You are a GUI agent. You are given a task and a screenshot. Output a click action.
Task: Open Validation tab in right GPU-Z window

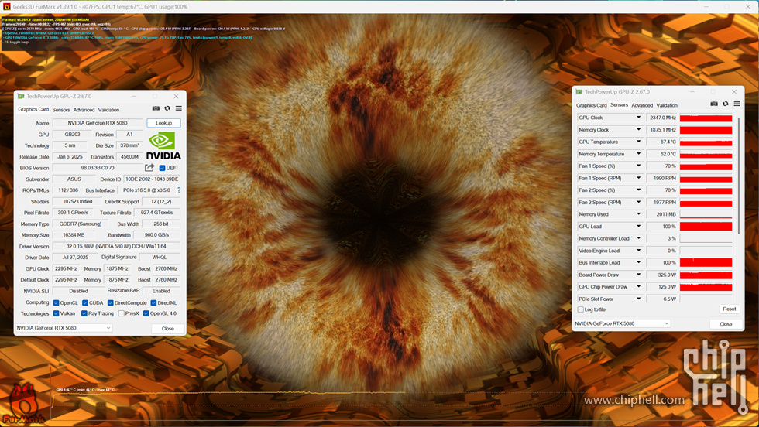tap(667, 105)
